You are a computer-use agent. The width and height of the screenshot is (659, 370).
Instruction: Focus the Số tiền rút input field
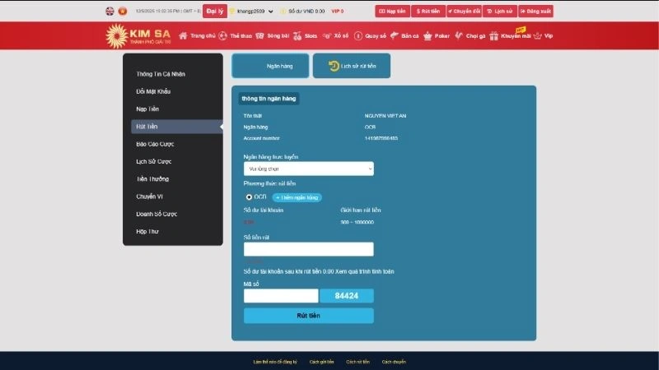[308, 249]
